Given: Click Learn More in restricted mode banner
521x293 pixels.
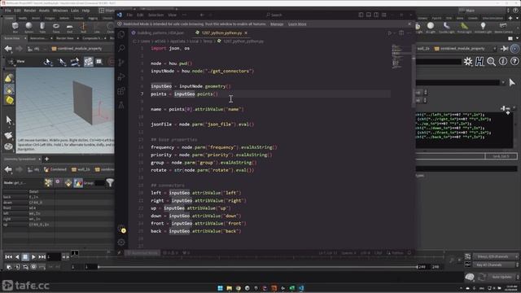Looking at the screenshot, I should (297, 24).
